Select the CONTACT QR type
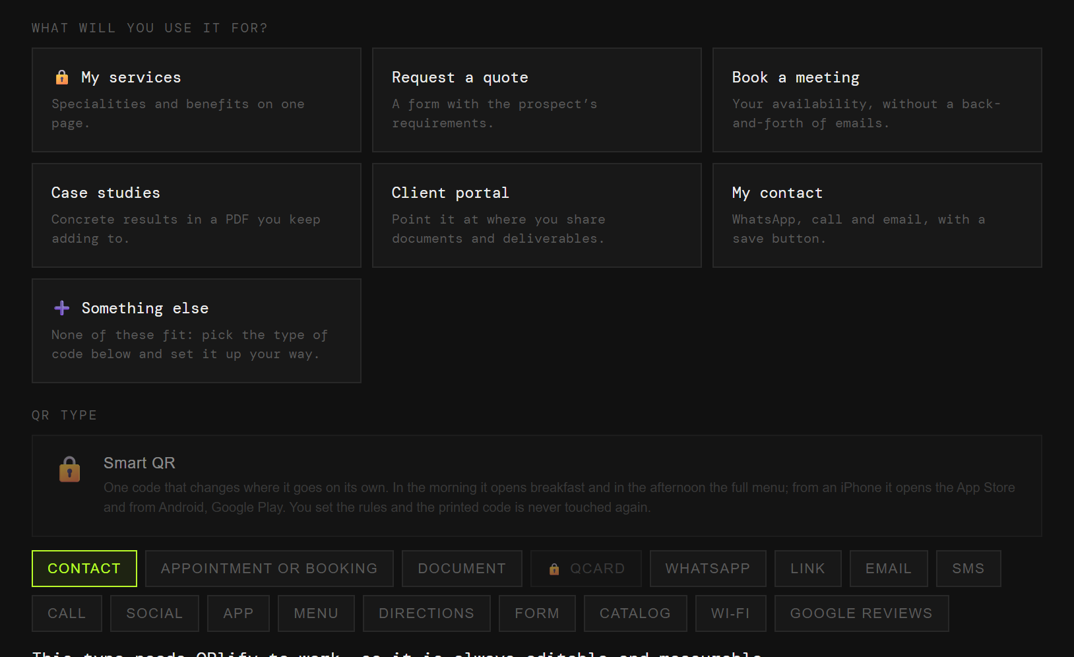 coord(84,569)
